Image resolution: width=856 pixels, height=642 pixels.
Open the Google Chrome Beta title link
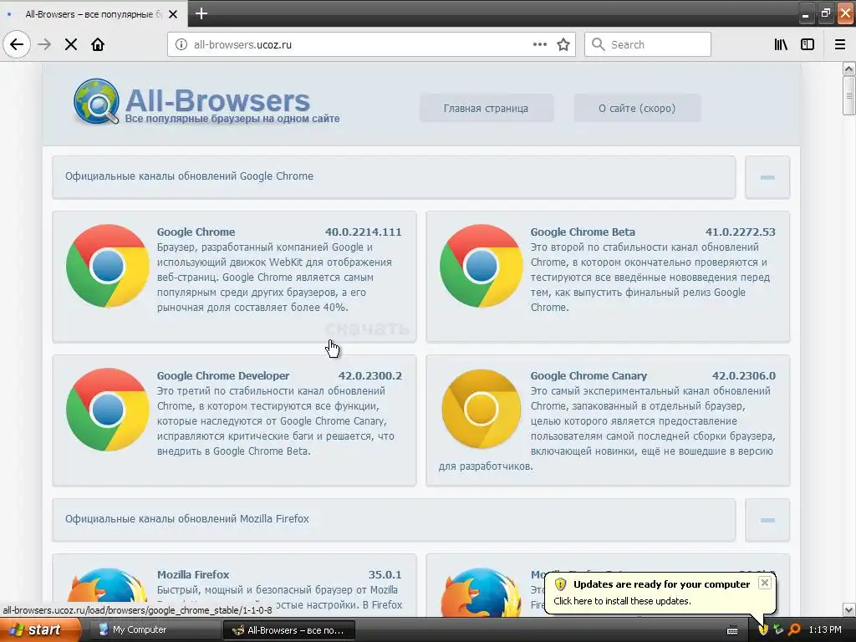(583, 232)
